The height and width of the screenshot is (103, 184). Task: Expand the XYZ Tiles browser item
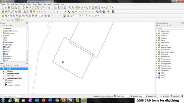(x=1, y=59)
